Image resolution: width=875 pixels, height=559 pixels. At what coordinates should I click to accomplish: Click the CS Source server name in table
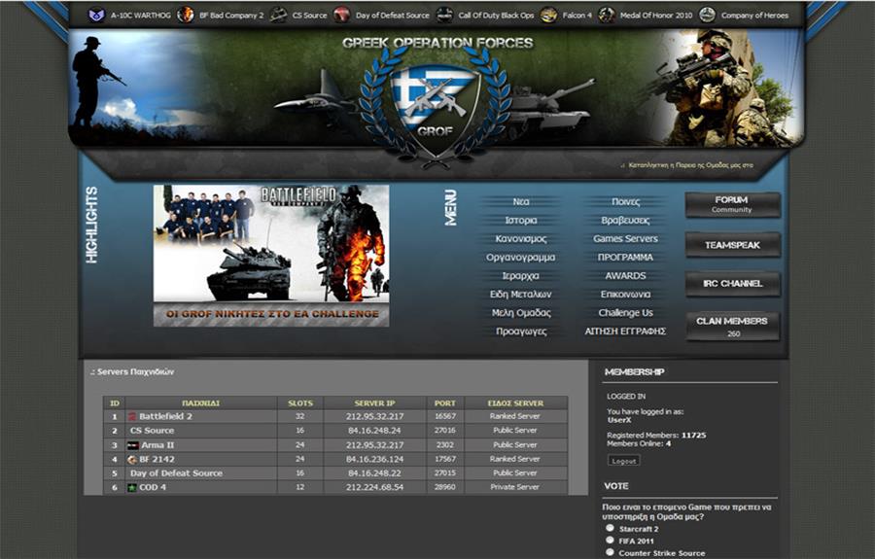pos(152,431)
